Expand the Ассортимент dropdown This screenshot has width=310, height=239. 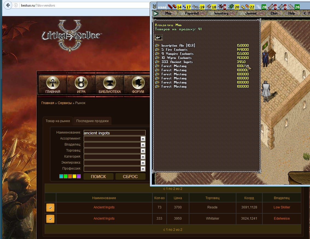143,139
